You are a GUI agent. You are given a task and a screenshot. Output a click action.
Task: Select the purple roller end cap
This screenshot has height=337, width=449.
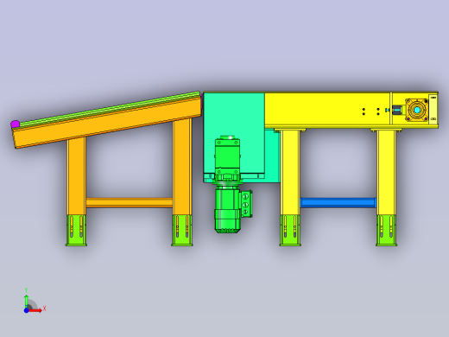[x=15, y=124]
